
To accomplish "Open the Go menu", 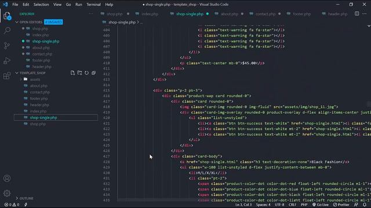I will click(x=68, y=5).
